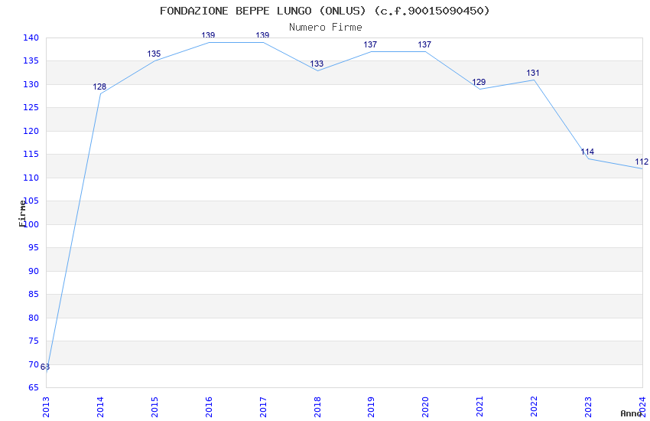Viewport: 650px width, 421px height.
Task: Click the x-axis year label 2017
Action: pyautogui.click(x=263, y=406)
